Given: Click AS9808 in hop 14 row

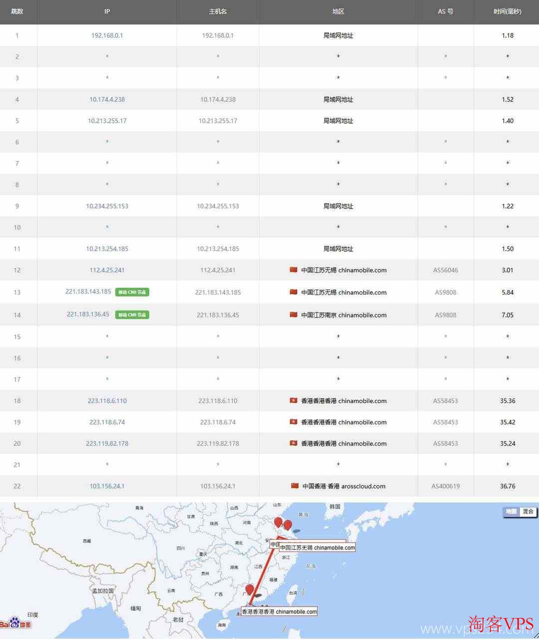Looking at the screenshot, I should coord(446,315).
